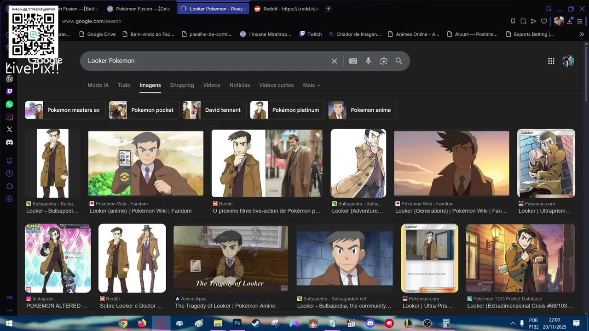Open Twitch in the browser sidebar

click(9, 91)
